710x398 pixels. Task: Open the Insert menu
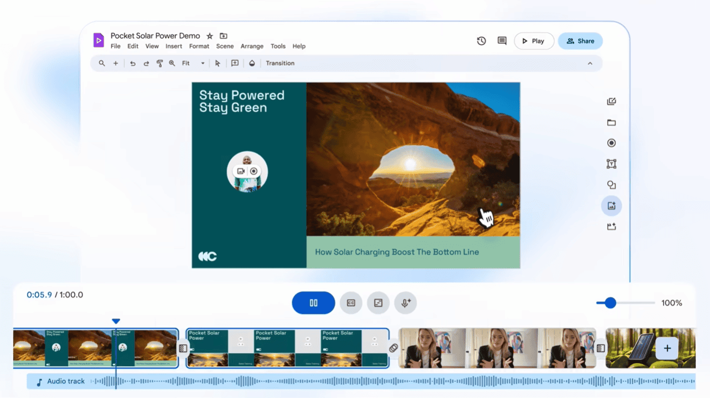tap(174, 46)
